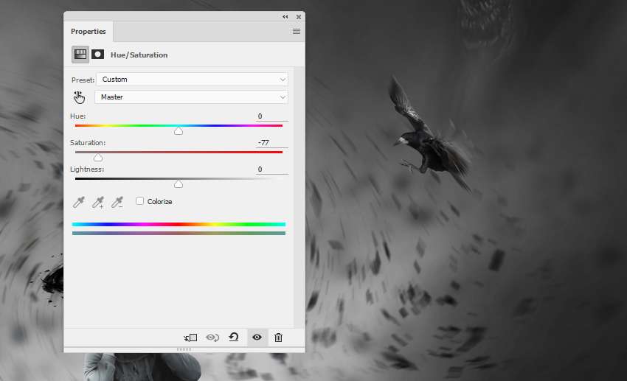Click the Lightness slider handle
Image resolution: width=627 pixels, height=381 pixels.
click(x=179, y=184)
